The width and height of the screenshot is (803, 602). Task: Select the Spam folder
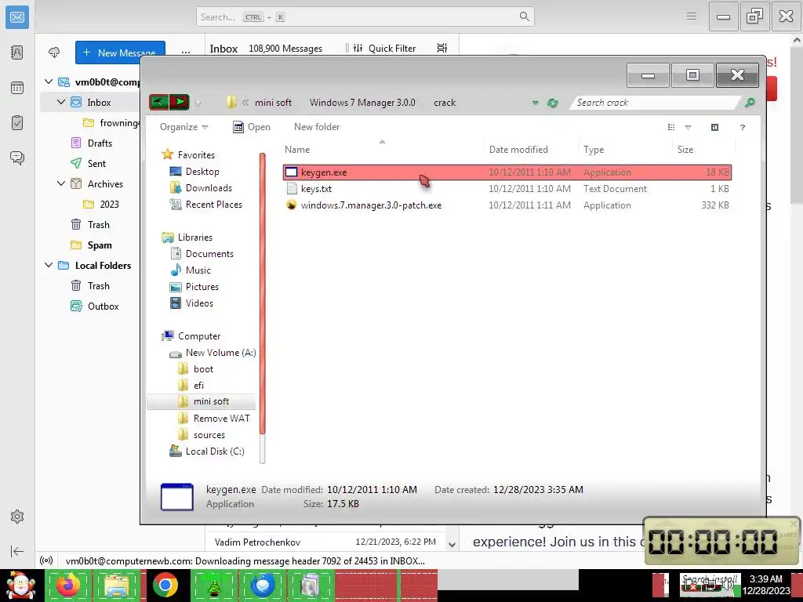point(100,245)
